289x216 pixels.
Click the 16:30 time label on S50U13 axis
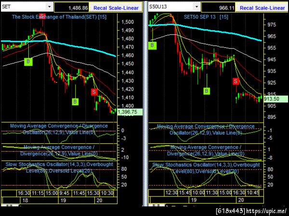click(x=239, y=193)
